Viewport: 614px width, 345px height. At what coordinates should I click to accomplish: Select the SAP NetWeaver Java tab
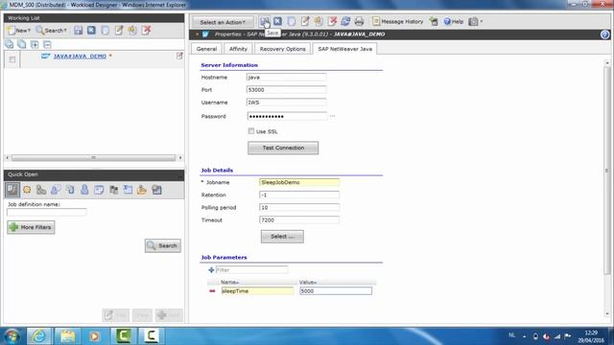[345, 49]
